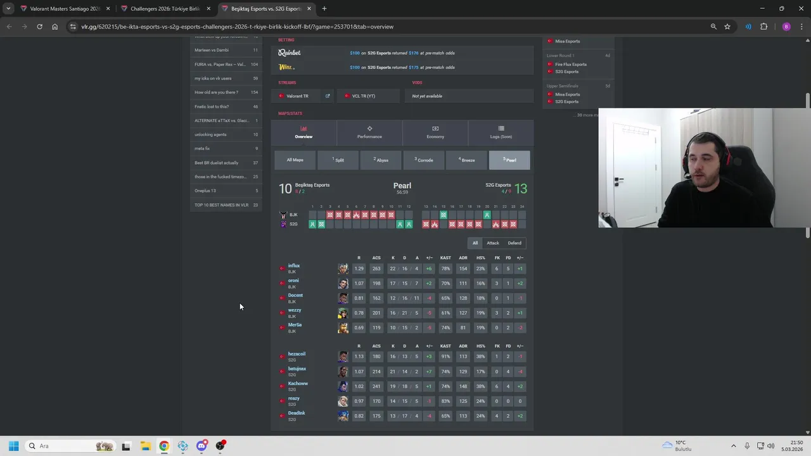811x456 pixels.
Task: Open player wezzy profile
Action: pyautogui.click(x=295, y=310)
